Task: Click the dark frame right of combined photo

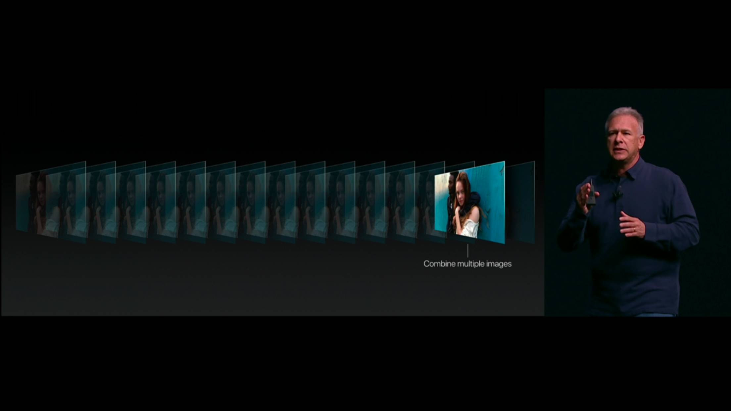Action: (x=520, y=203)
